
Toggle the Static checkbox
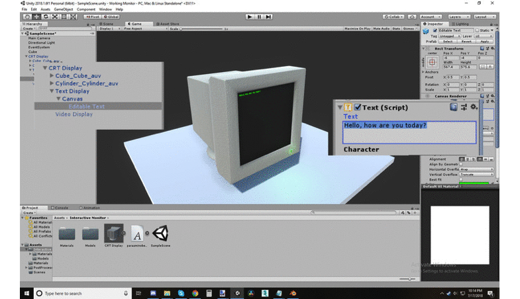[477, 30]
